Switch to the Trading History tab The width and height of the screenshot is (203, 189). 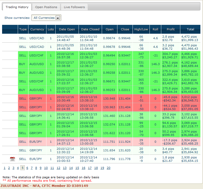(x=17, y=7)
